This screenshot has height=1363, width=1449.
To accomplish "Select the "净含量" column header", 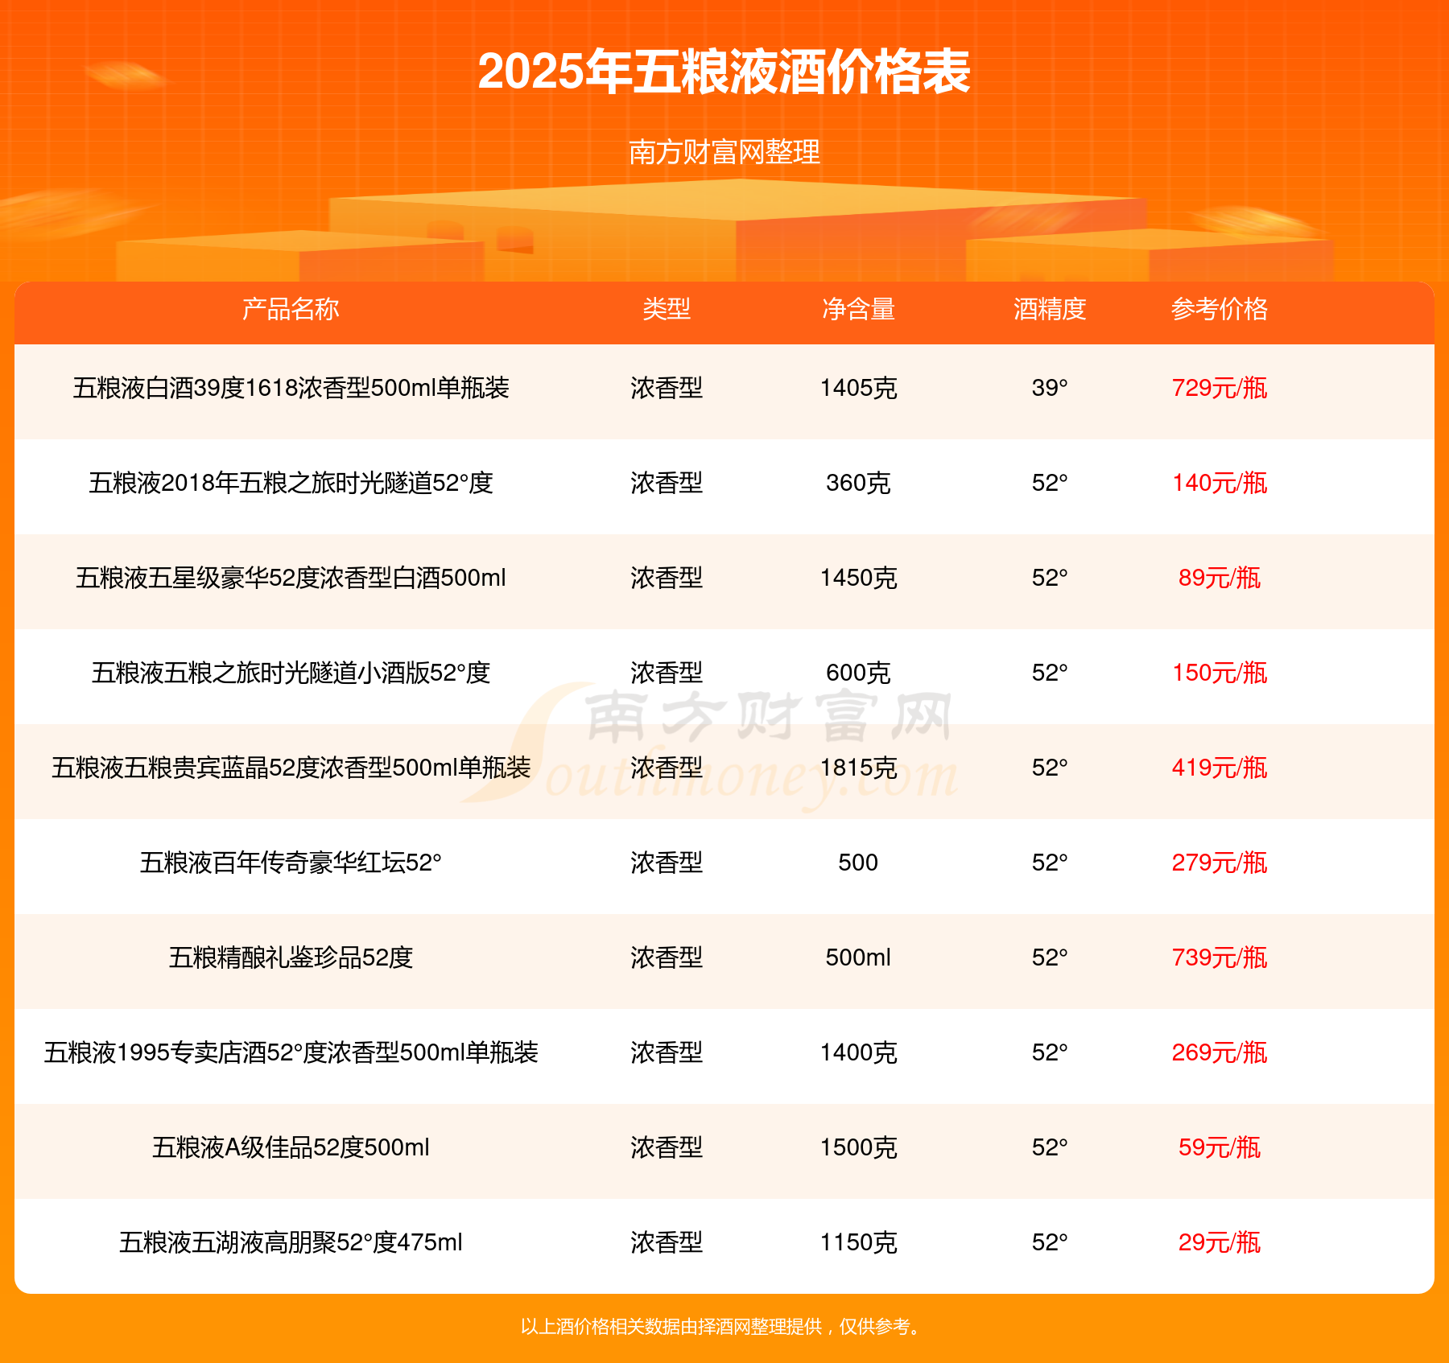I will [x=858, y=309].
